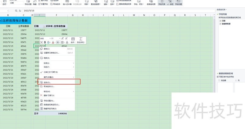
Task: Uncheck the 日期 field checkbox
Action: [x=220, y=21]
